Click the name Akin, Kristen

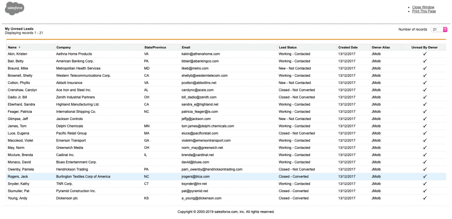click(17, 54)
